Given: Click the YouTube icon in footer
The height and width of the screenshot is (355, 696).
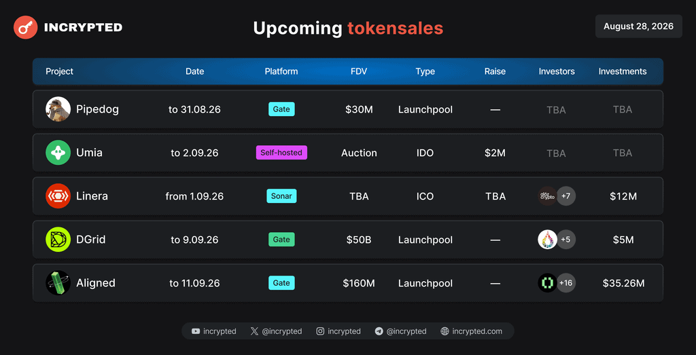Looking at the screenshot, I should 196,331.
